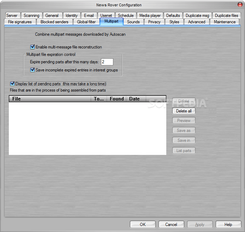The width and height of the screenshot is (245, 232).
Task: Switch to the Global filter tab
Action: (x=86, y=22)
